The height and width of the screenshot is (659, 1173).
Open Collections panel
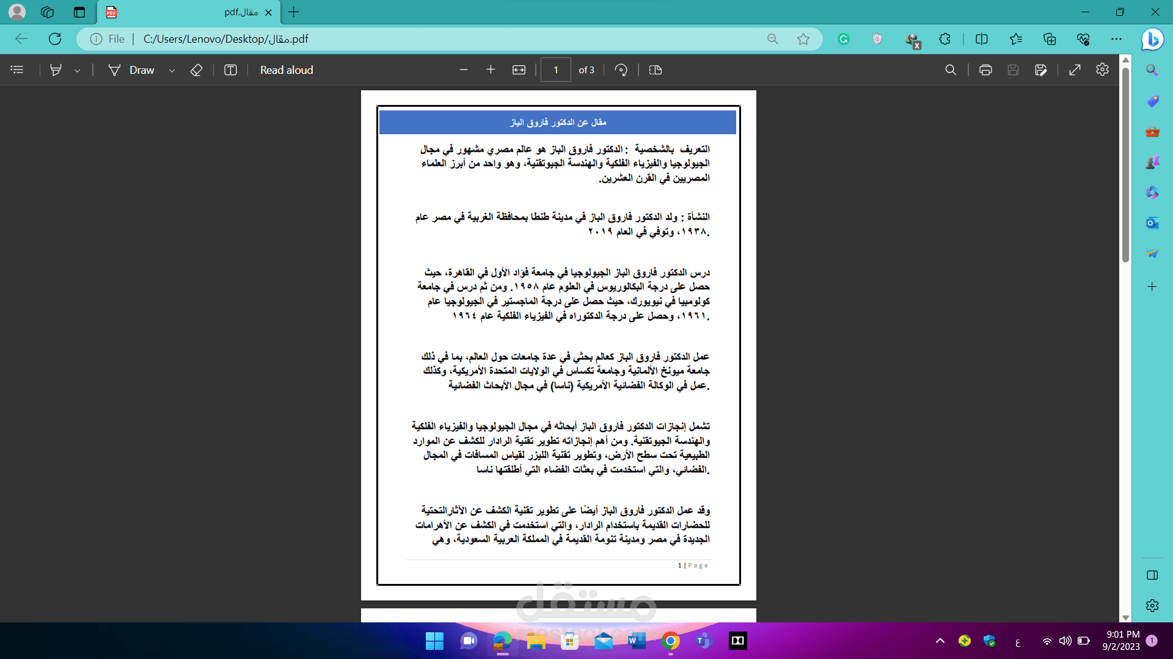click(x=1050, y=39)
